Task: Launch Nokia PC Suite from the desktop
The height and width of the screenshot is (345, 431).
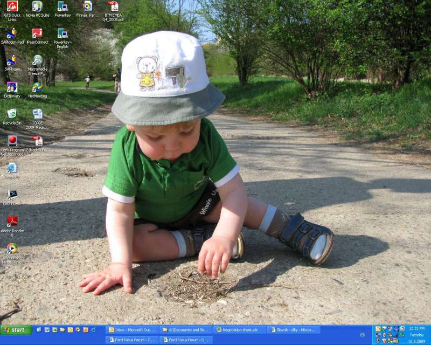Action: click(37, 8)
